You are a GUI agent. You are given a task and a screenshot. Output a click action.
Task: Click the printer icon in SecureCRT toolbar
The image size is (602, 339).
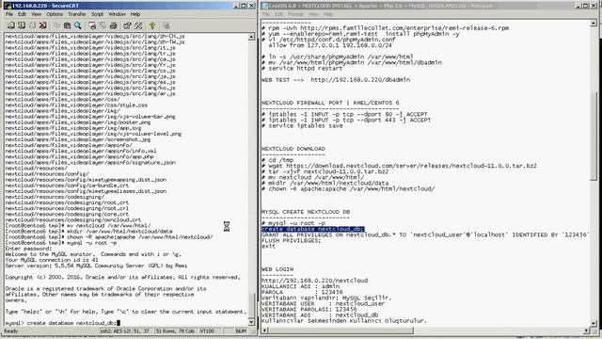coord(113,25)
